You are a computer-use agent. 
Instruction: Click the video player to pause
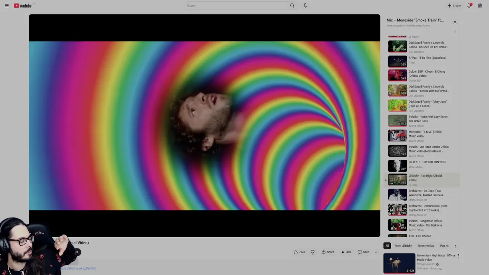(204, 126)
